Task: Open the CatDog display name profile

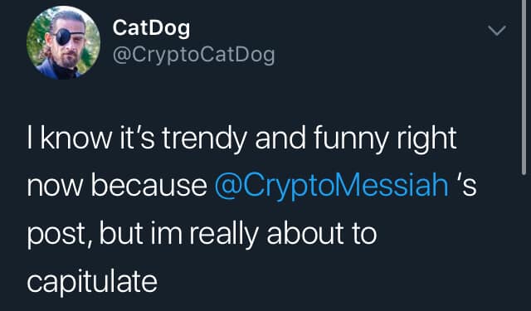Action: [151, 28]
